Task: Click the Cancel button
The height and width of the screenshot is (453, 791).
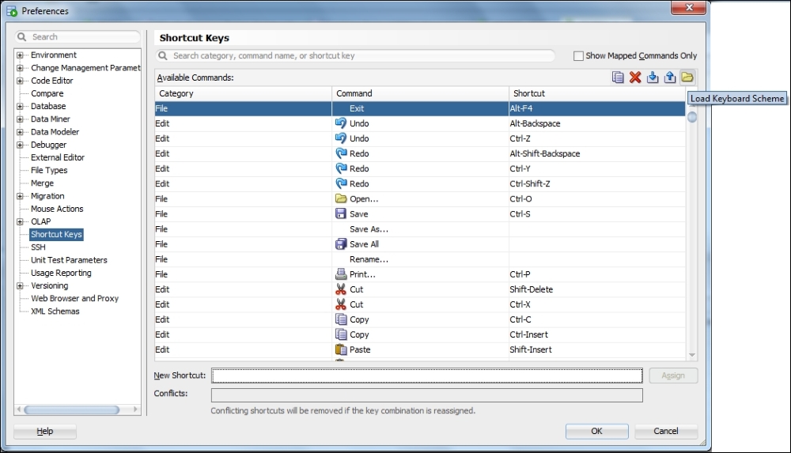Action: [666, 432]
